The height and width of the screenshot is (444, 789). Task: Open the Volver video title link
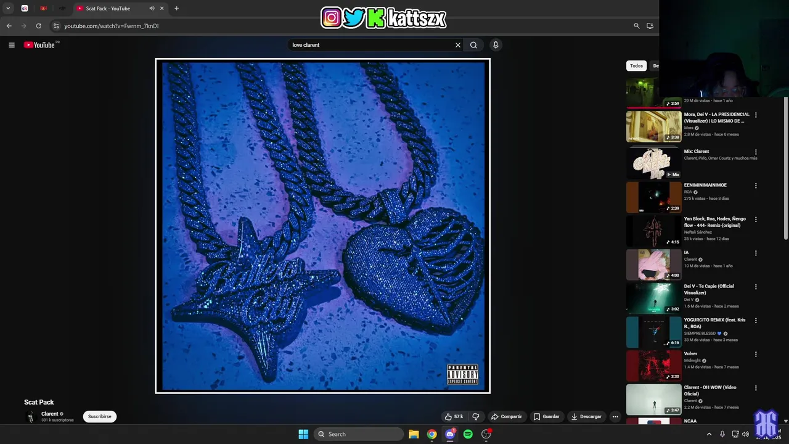[x=690, y=354]
